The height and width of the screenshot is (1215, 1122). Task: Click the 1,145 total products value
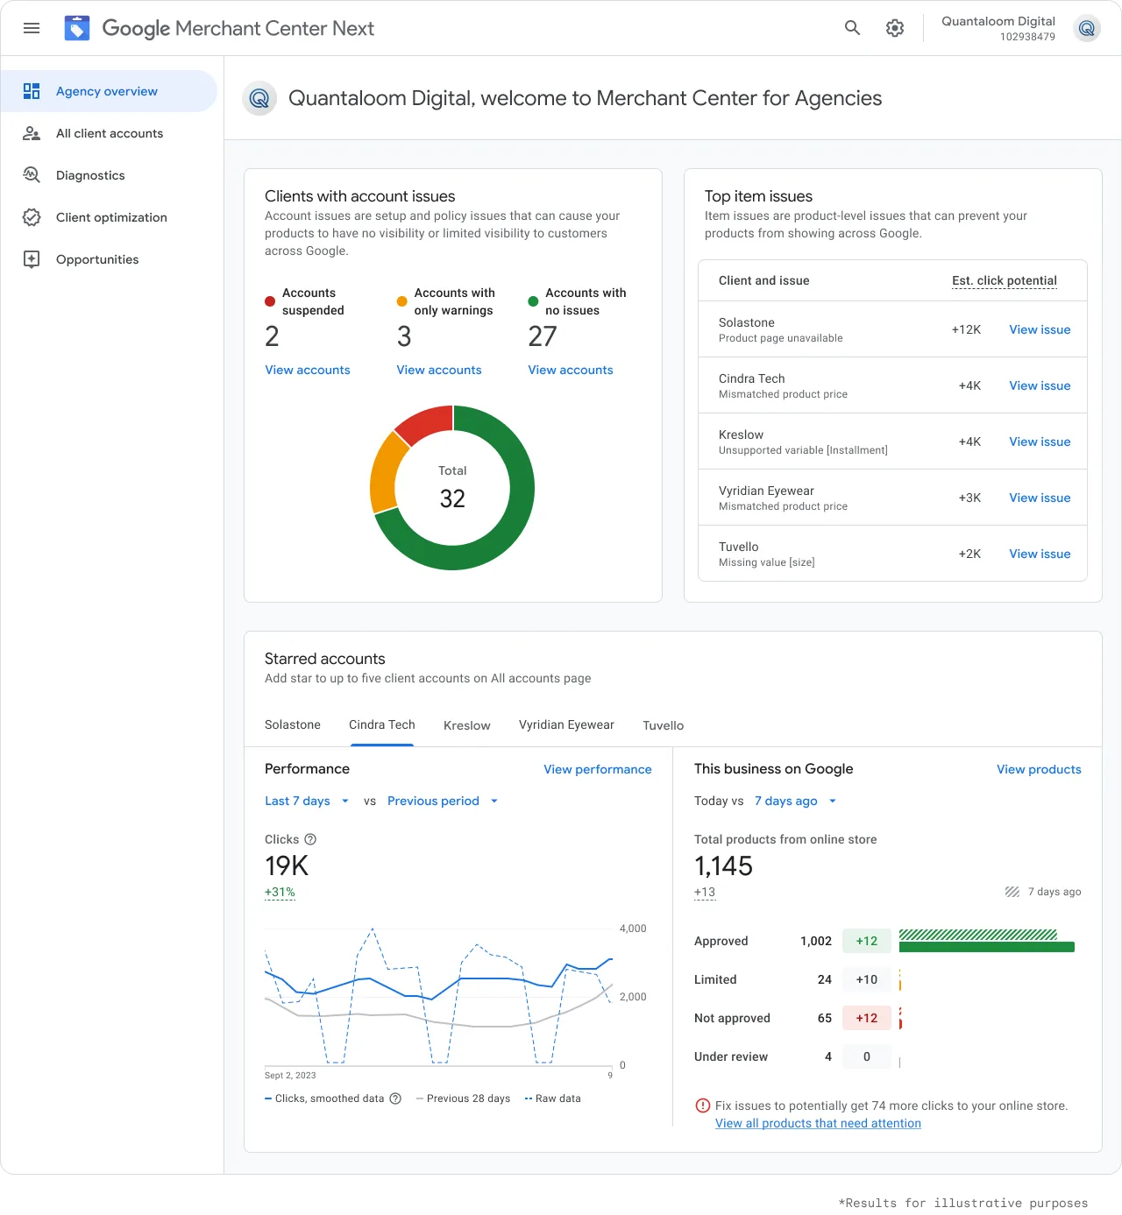click(x=723, y=865)
